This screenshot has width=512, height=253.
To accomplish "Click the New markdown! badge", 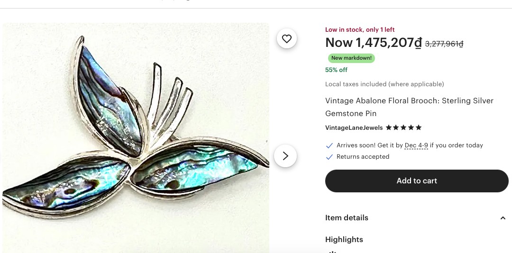I will tap(351, 58).
